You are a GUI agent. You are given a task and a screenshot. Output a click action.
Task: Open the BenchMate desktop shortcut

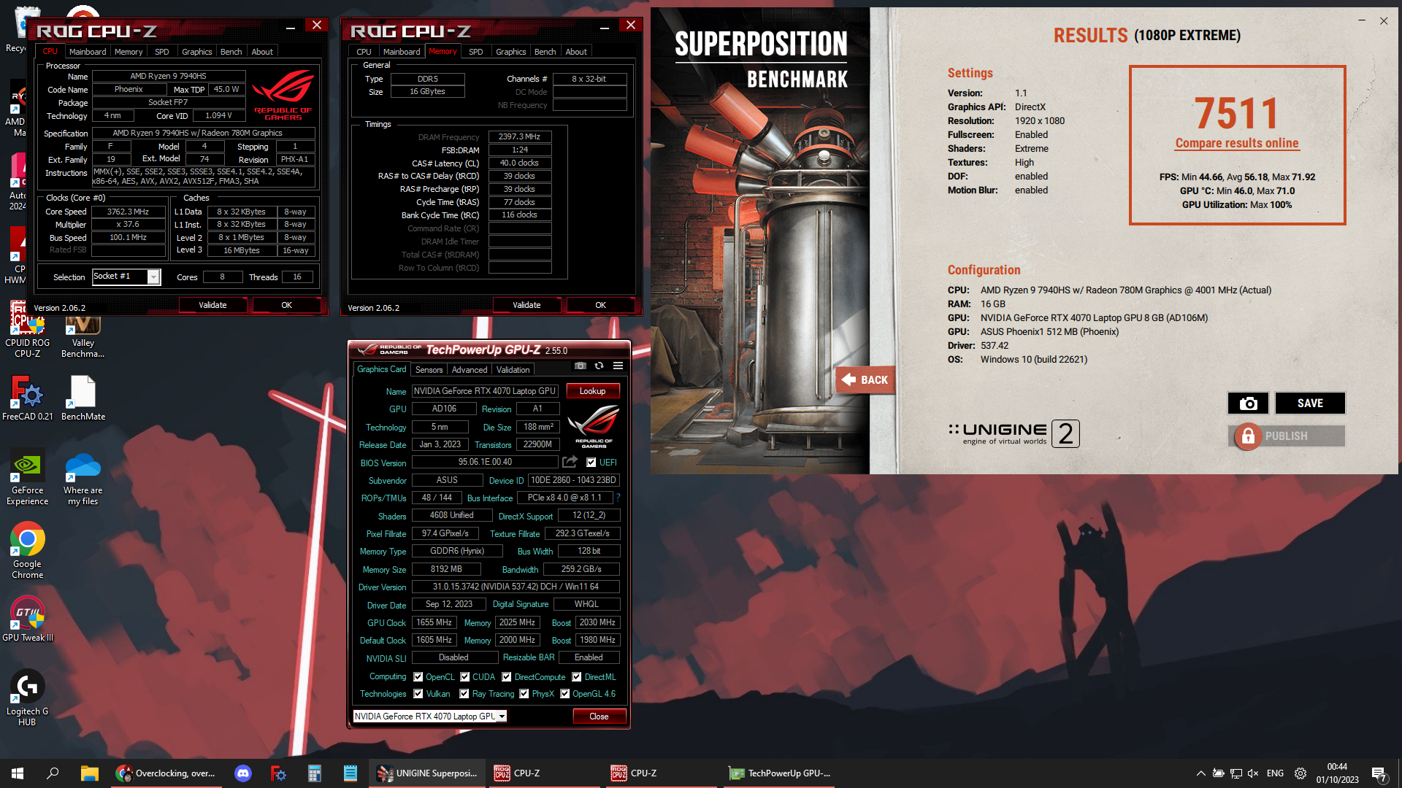point(83,399)
